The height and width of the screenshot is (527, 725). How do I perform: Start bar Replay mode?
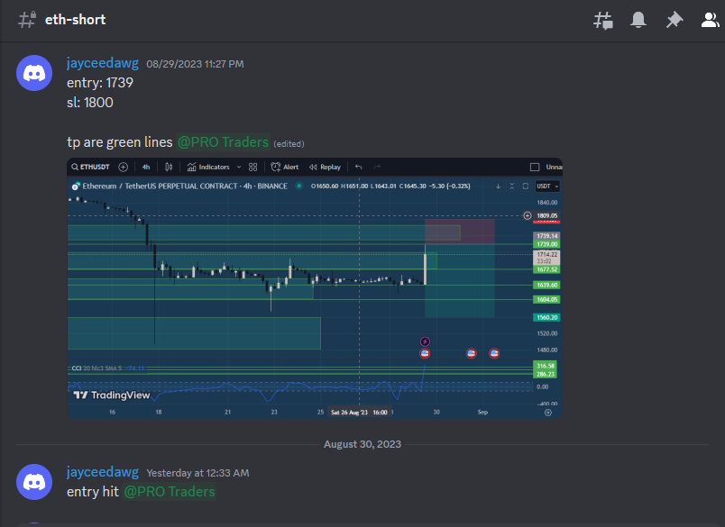pos(325,168)
